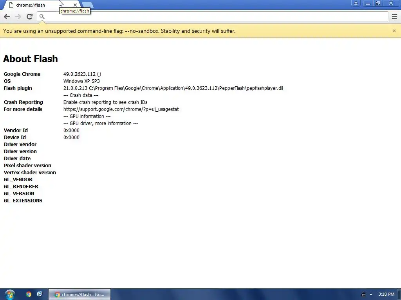Click the '--- Crash data ---' text
Screen dimensions: 401x300
coord(81,95)
